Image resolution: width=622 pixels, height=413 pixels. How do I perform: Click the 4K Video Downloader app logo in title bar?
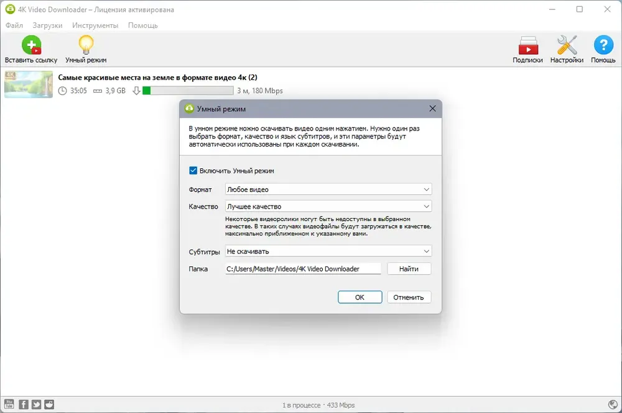pos(10,9)
